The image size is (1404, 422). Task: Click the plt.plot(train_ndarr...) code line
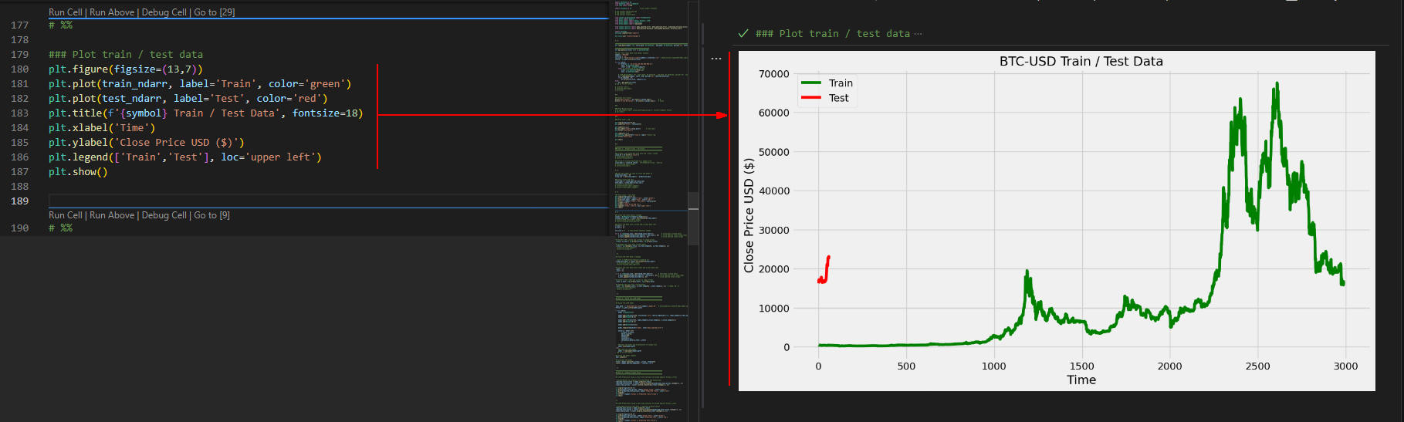[x=200, y=84]
